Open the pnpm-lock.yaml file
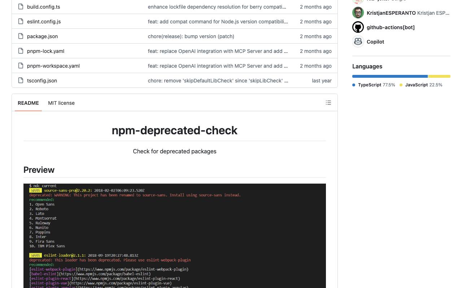The image size is (462, 288). click(x=46, y=51)
